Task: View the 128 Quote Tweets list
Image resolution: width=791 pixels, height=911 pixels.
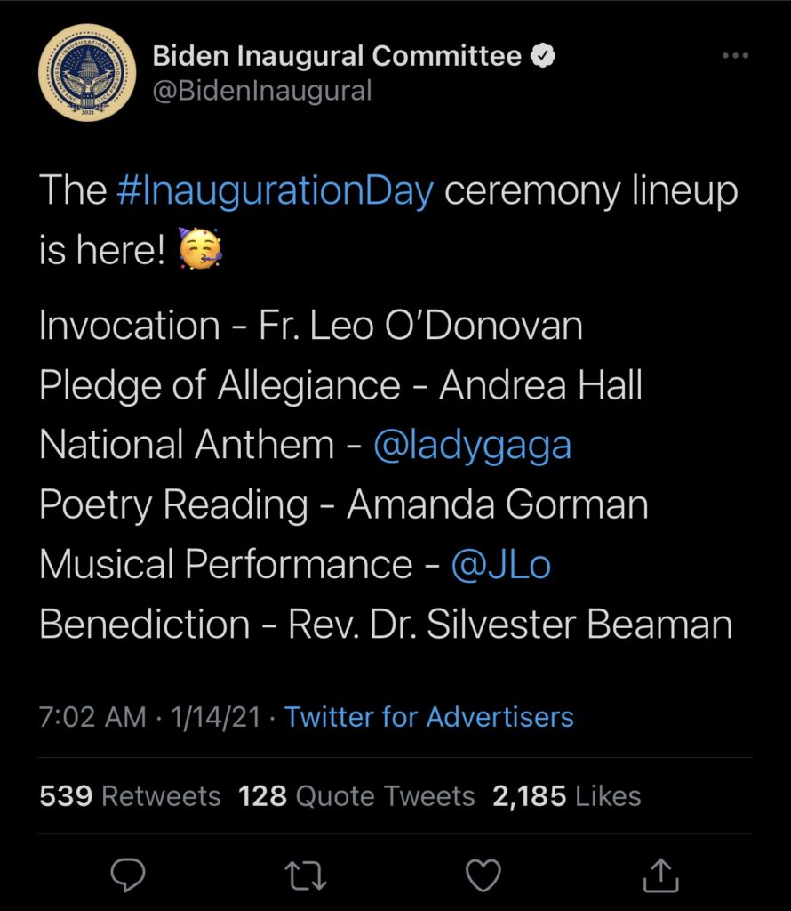Action: tap(356, 795)
